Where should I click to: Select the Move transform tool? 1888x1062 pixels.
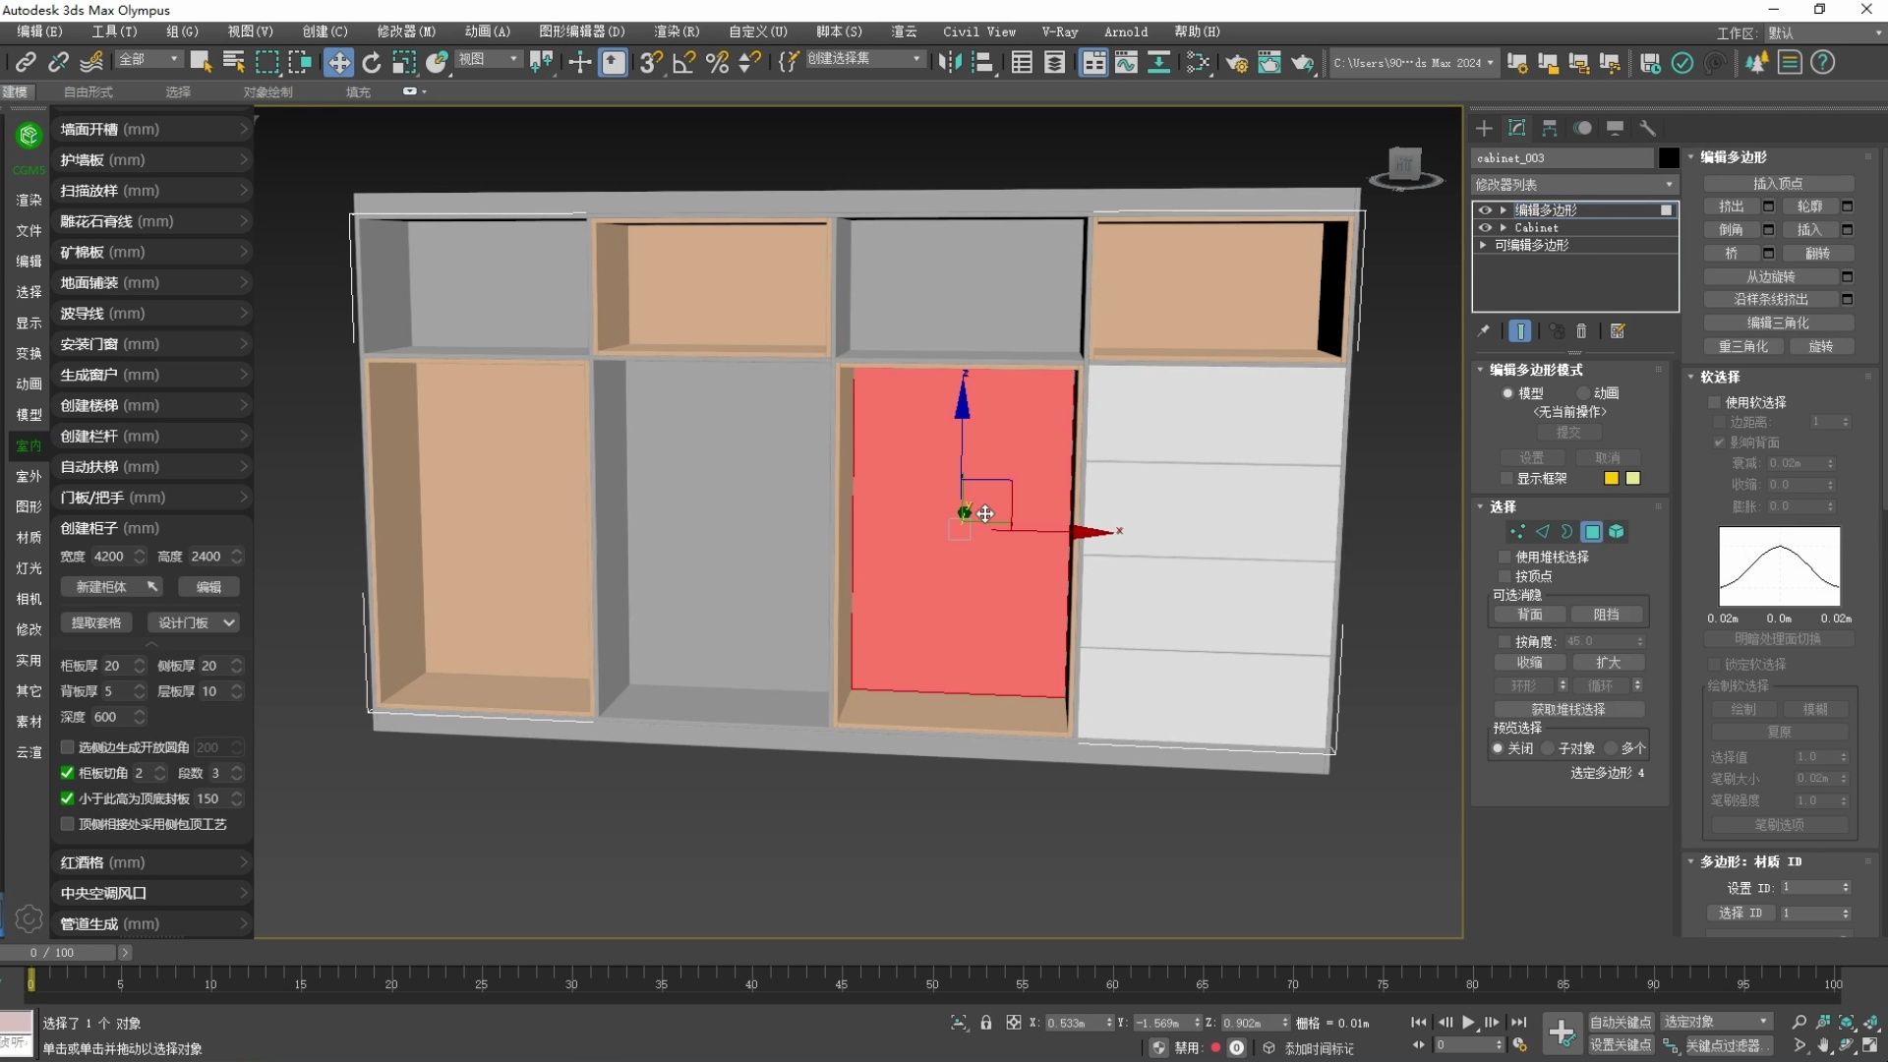click(x=338, y=63)
